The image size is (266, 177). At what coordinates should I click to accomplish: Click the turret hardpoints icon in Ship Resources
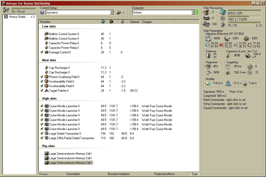tap(206, 12)
